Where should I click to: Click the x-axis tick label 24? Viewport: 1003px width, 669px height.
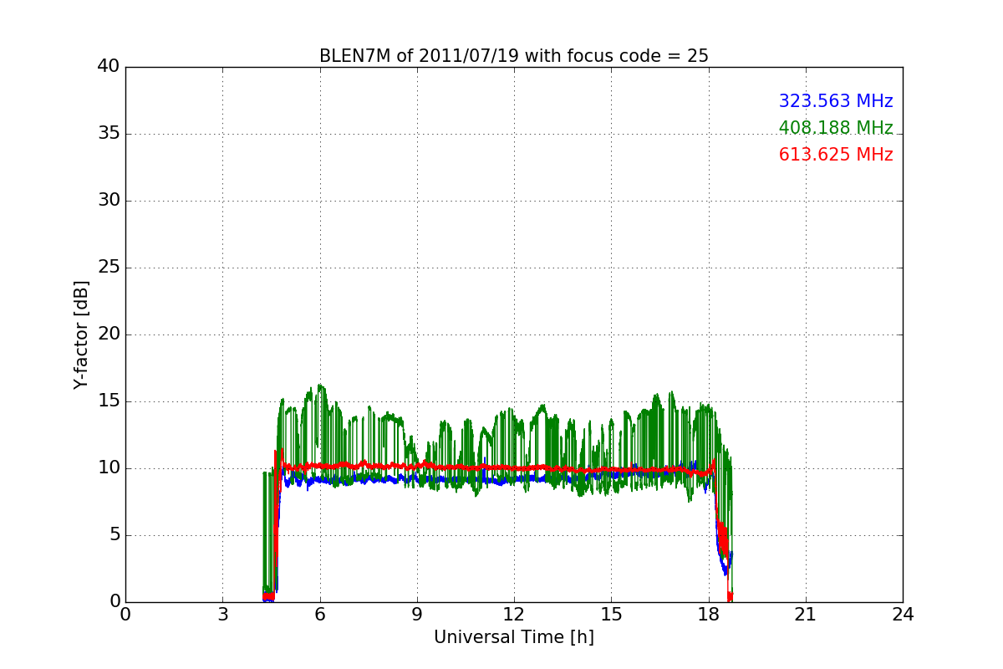point(903,615)
